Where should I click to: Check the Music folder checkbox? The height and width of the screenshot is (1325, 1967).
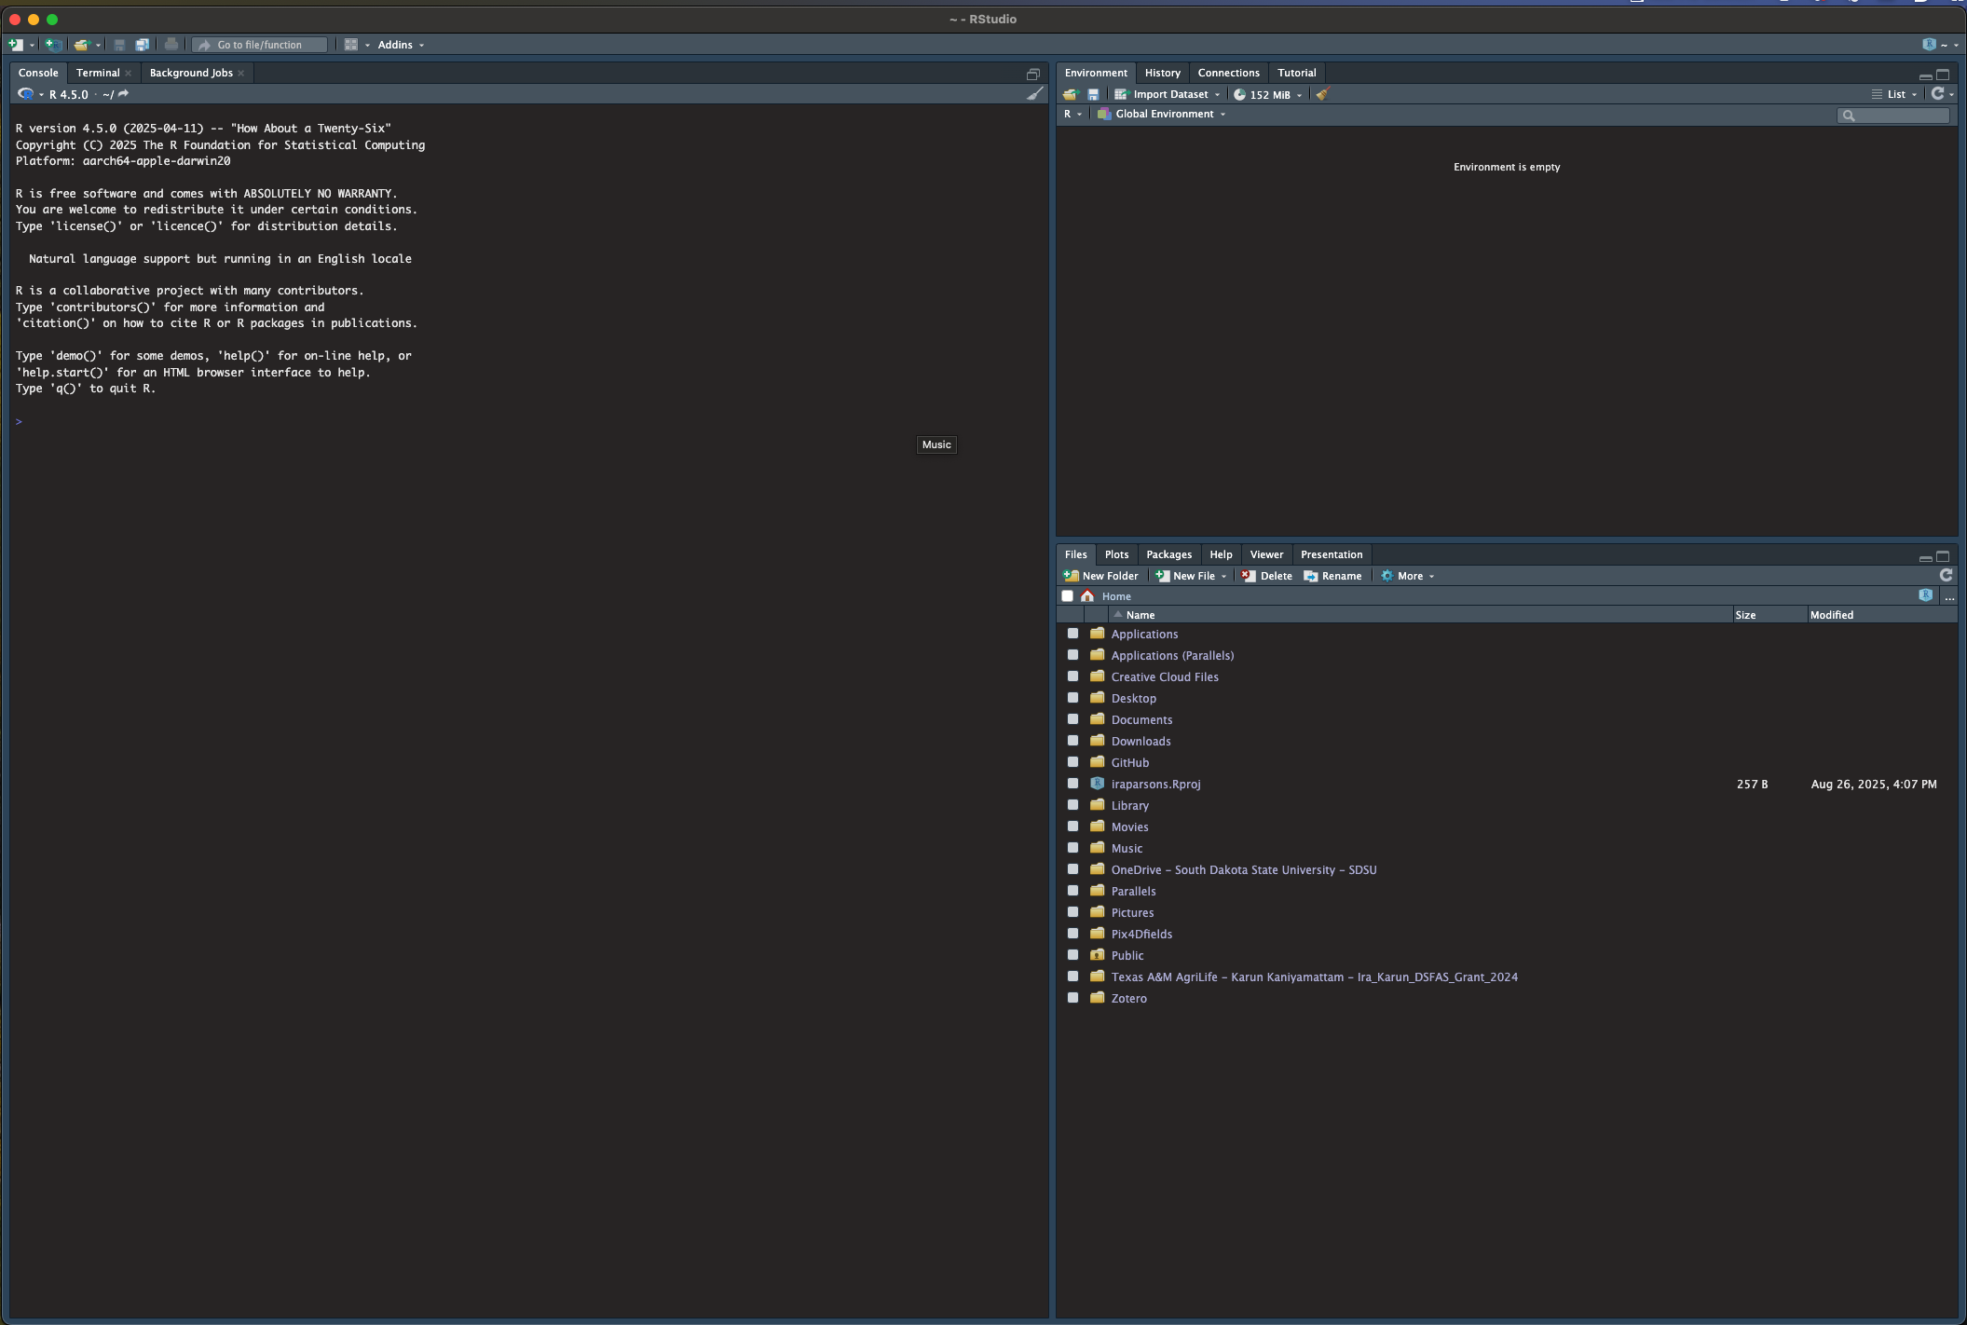pos(1072,848)
